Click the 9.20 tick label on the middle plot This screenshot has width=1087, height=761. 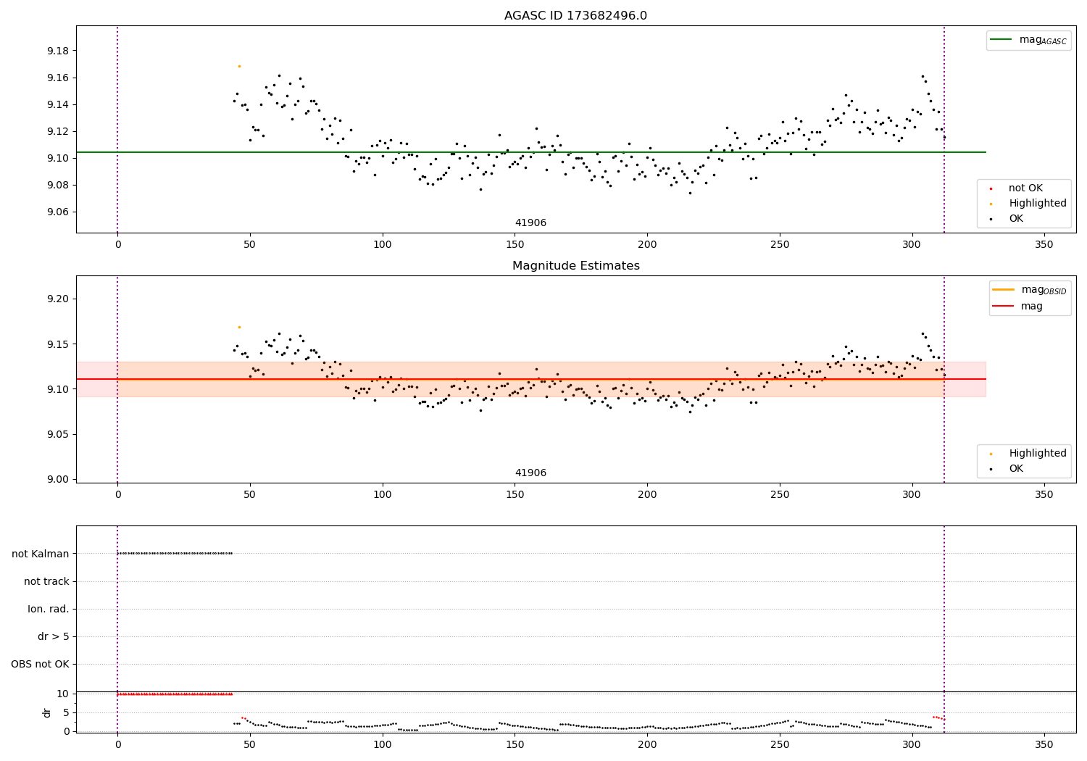pos(58,299)
